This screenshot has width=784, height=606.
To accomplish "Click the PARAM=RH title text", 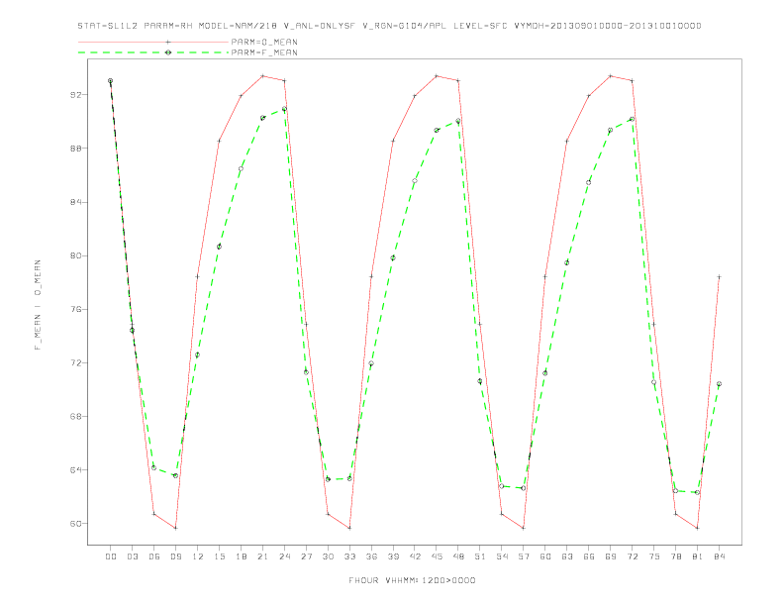I will coord(168,26).
